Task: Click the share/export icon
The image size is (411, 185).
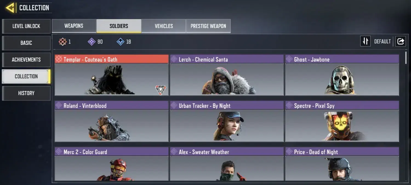Action: [x=401, y=41]
